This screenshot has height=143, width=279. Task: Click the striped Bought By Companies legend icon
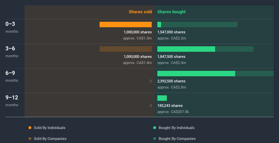155,139
